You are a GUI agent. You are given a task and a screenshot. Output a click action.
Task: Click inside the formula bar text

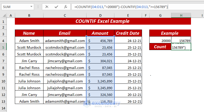tap(121, 7)
